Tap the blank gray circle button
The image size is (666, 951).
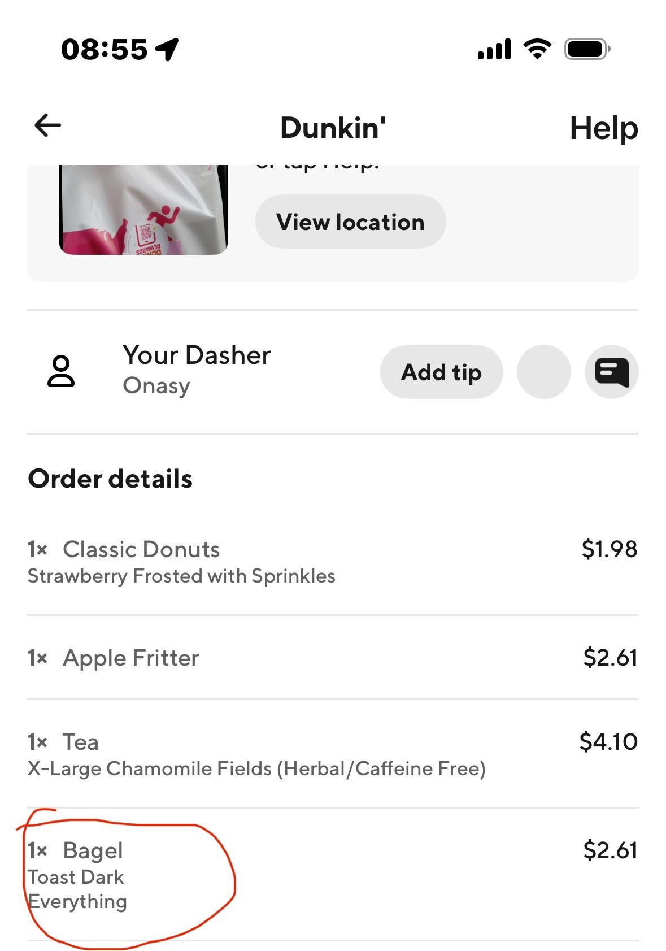click(x=543, y=372)
